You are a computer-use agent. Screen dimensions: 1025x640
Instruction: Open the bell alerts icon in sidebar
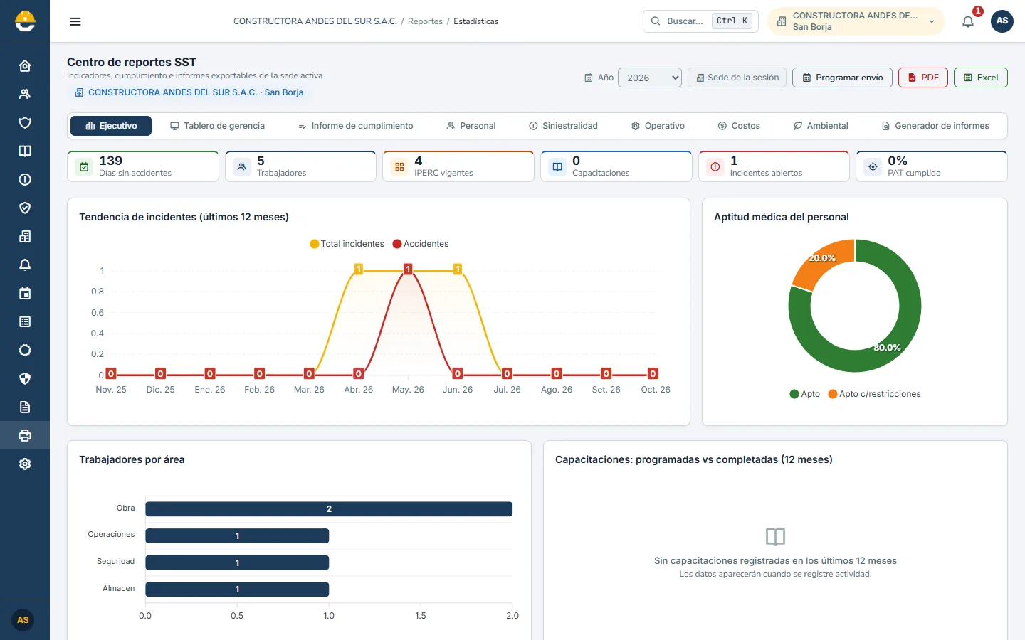25,265
